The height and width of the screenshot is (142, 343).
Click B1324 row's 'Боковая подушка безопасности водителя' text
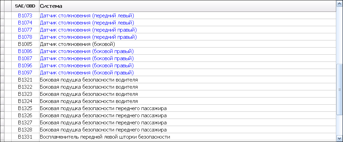click(89, 101)
